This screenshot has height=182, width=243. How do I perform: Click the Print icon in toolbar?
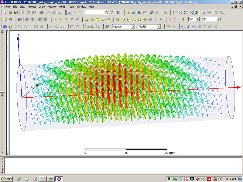(41, 12)
